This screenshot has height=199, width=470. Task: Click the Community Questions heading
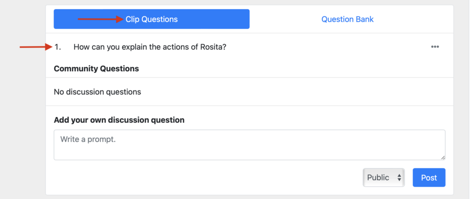(x=96, y=69)
